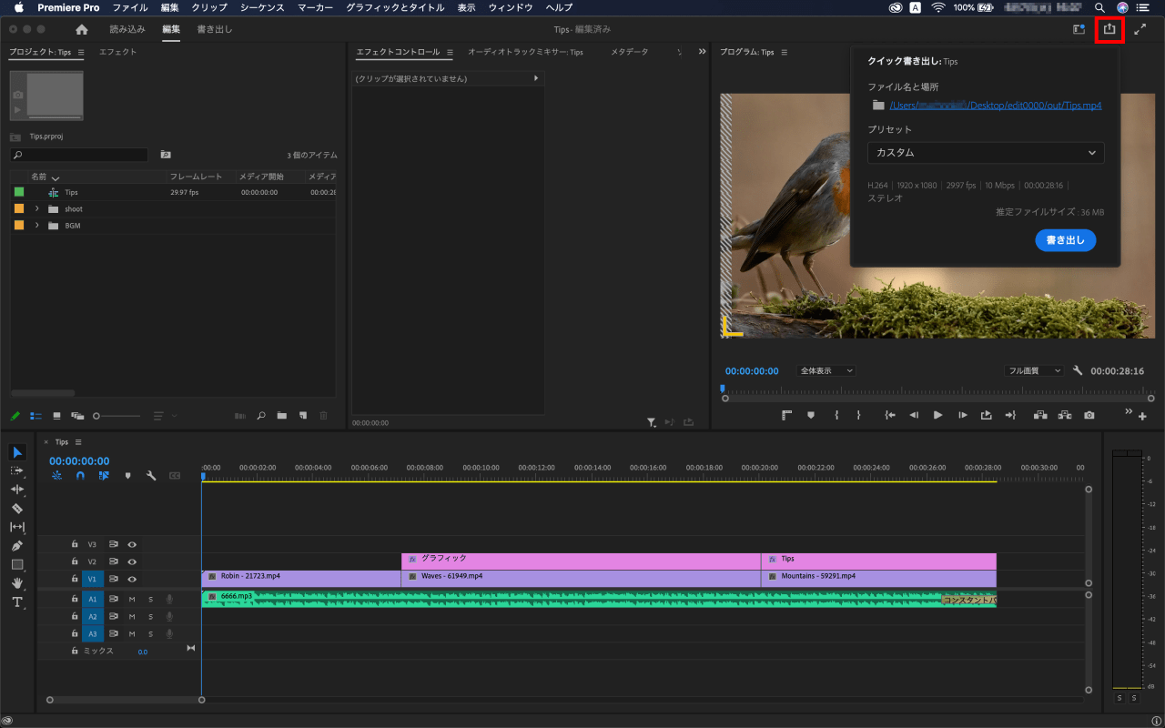
Task: Click Mark In bracket button
Action: pyautogui.click(x=836, y=415)
